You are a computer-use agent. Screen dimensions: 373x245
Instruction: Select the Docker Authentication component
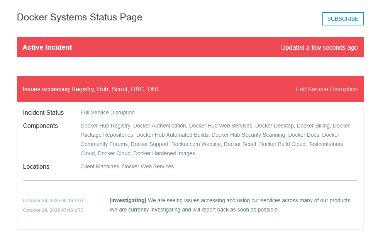click(159, 126)
